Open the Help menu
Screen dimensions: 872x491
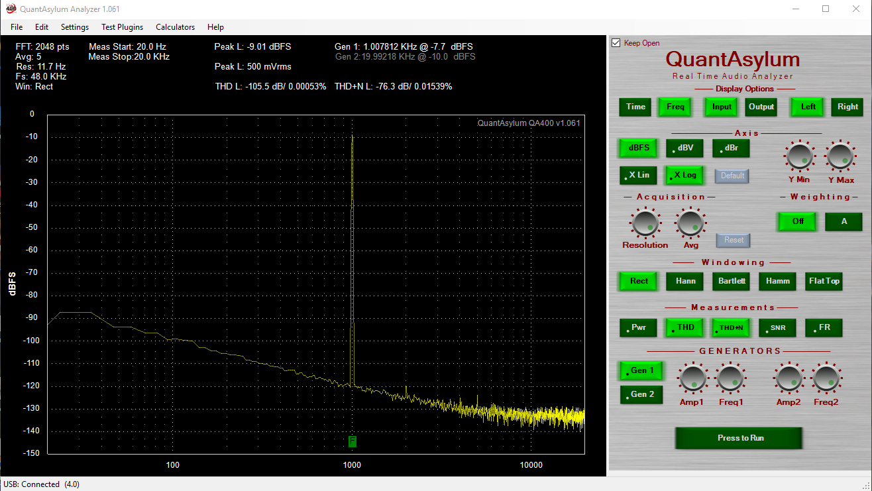(215, 27)
